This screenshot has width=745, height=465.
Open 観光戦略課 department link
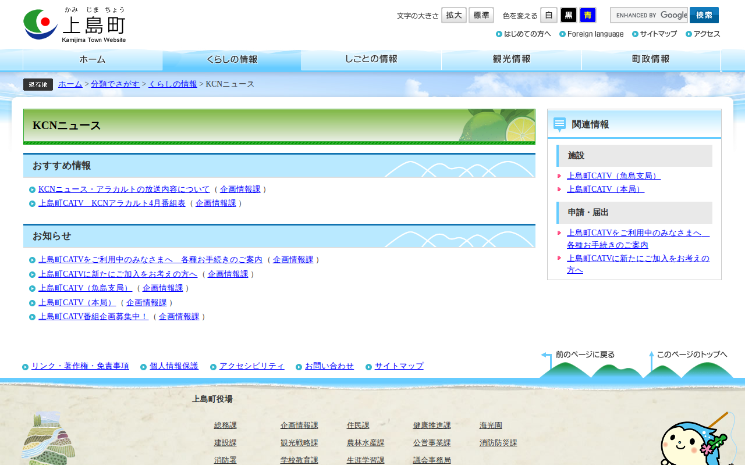pos(299,443)
